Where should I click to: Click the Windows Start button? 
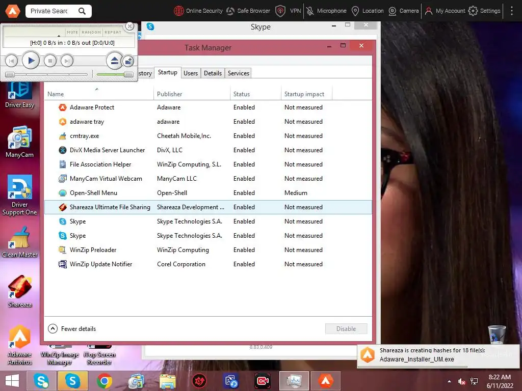point(12,381)
